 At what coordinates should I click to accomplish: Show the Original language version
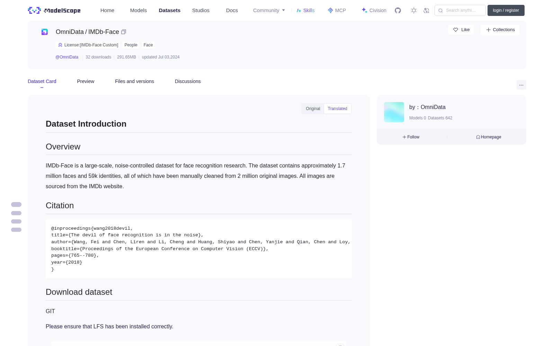click(313, 109)
